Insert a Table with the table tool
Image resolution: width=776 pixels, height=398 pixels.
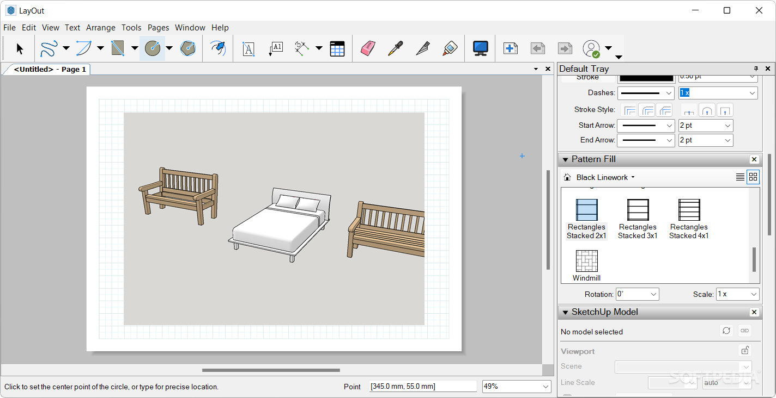[x=337, y=49]
